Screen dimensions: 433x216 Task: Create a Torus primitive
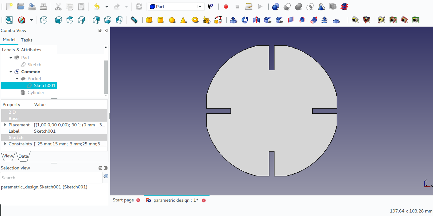(195, 20)
